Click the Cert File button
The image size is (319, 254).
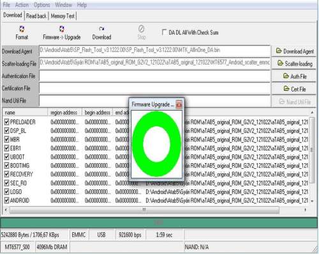(x=294, y=89)
